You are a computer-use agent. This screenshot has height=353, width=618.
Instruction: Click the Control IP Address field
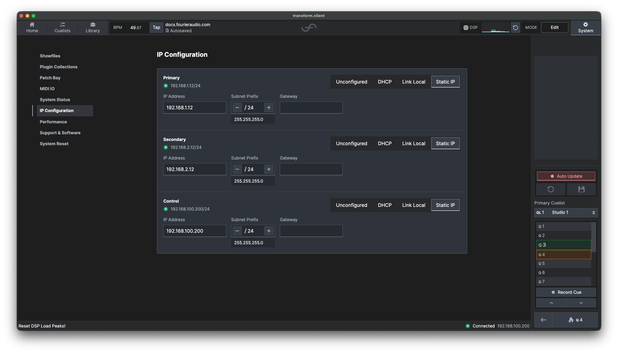(x=195, y=231)
